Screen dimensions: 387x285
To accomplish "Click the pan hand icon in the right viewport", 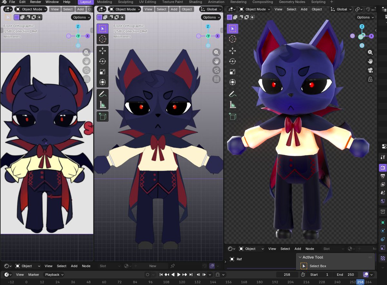I will pyautogui.click(x=370, y=61).
